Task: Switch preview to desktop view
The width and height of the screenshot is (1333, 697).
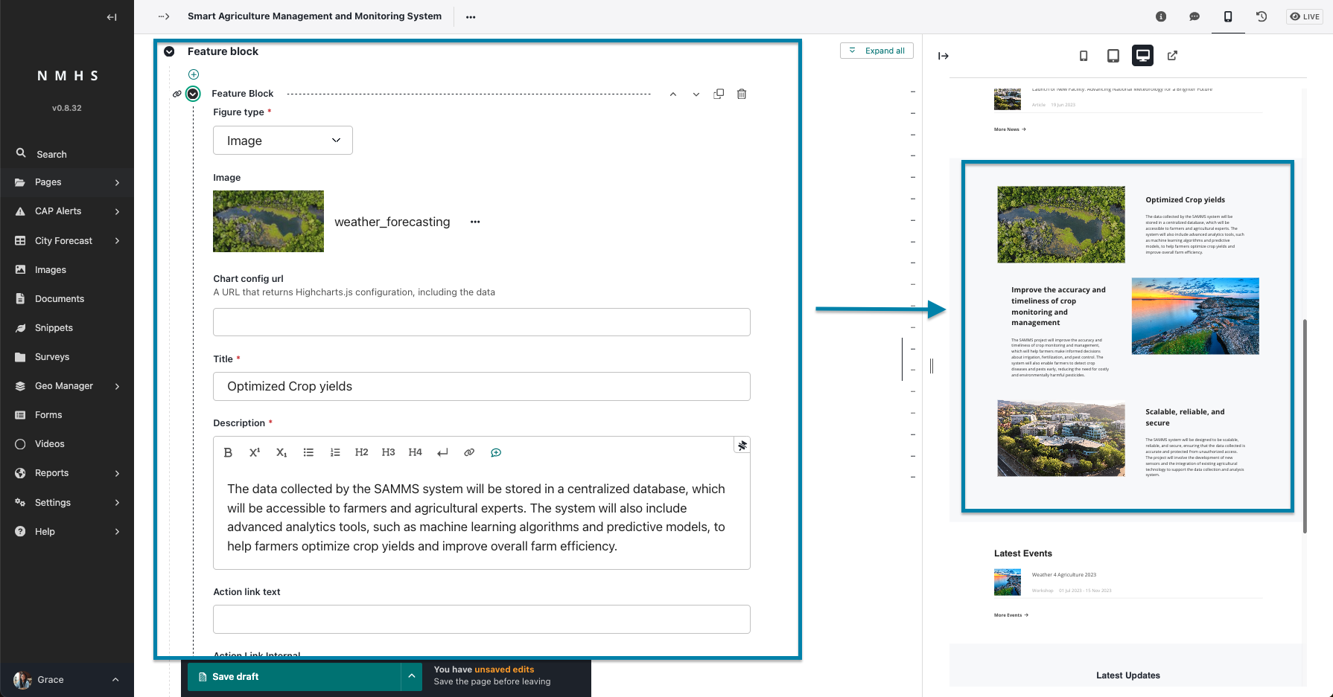Action: [x=1142, y=56]
